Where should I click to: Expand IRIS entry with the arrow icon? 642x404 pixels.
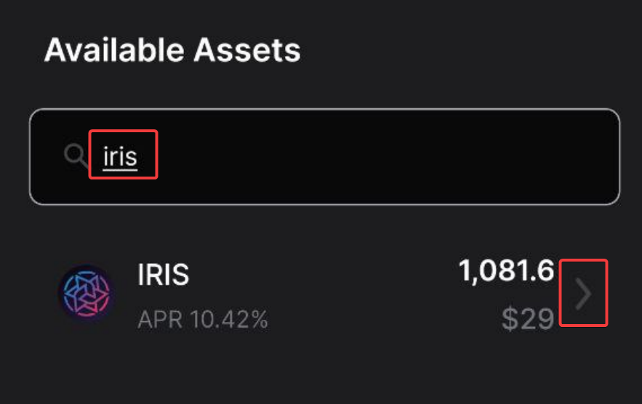click(x=583, y=294)
